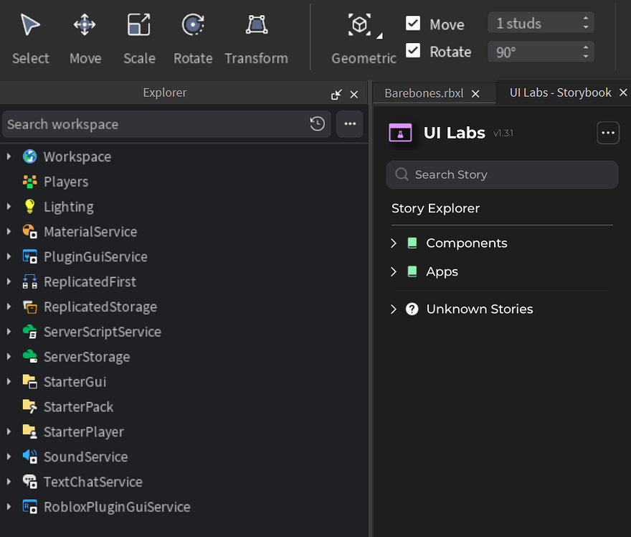Viewport: 631px width, 537px height.
Task: Open the Transform tool
Action: tap(256, 36)
